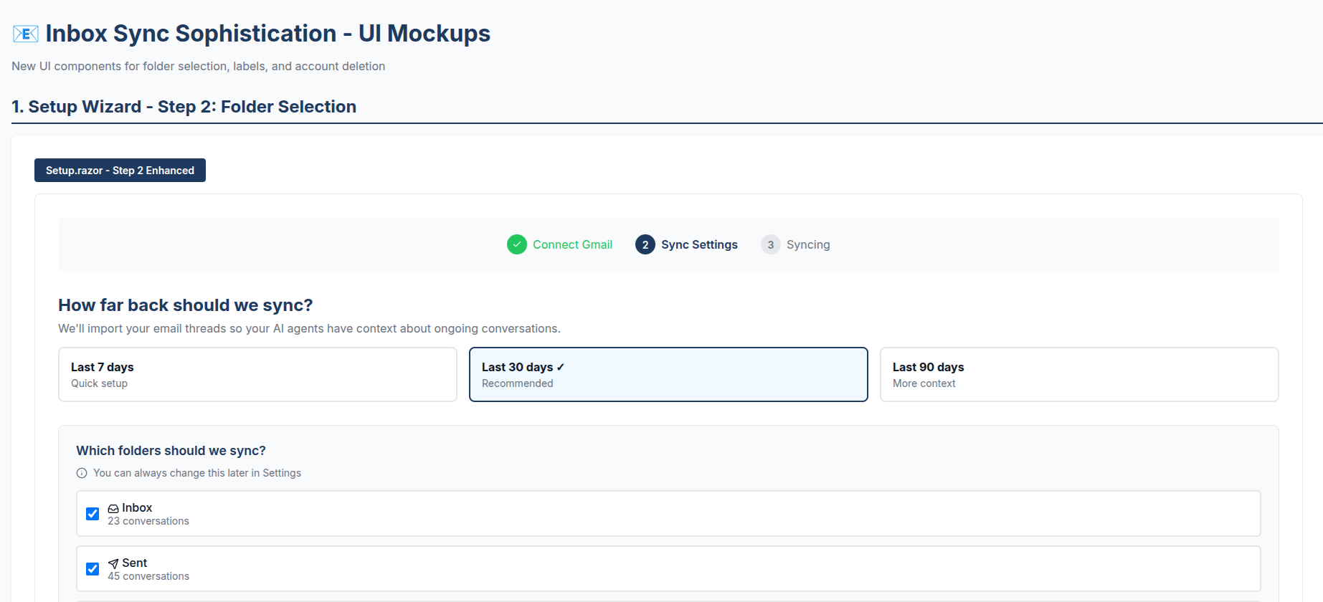Expand the Which folders should we sync section
Viewport: 1323px width, 602px height.
click(x=171, y=450)
